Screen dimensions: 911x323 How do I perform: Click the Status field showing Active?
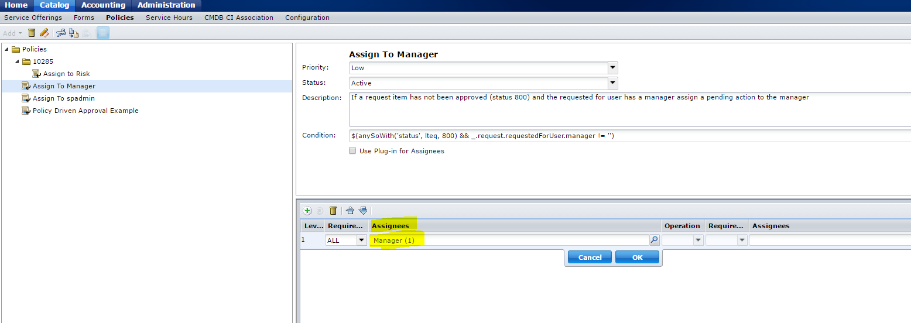point(479,83)
